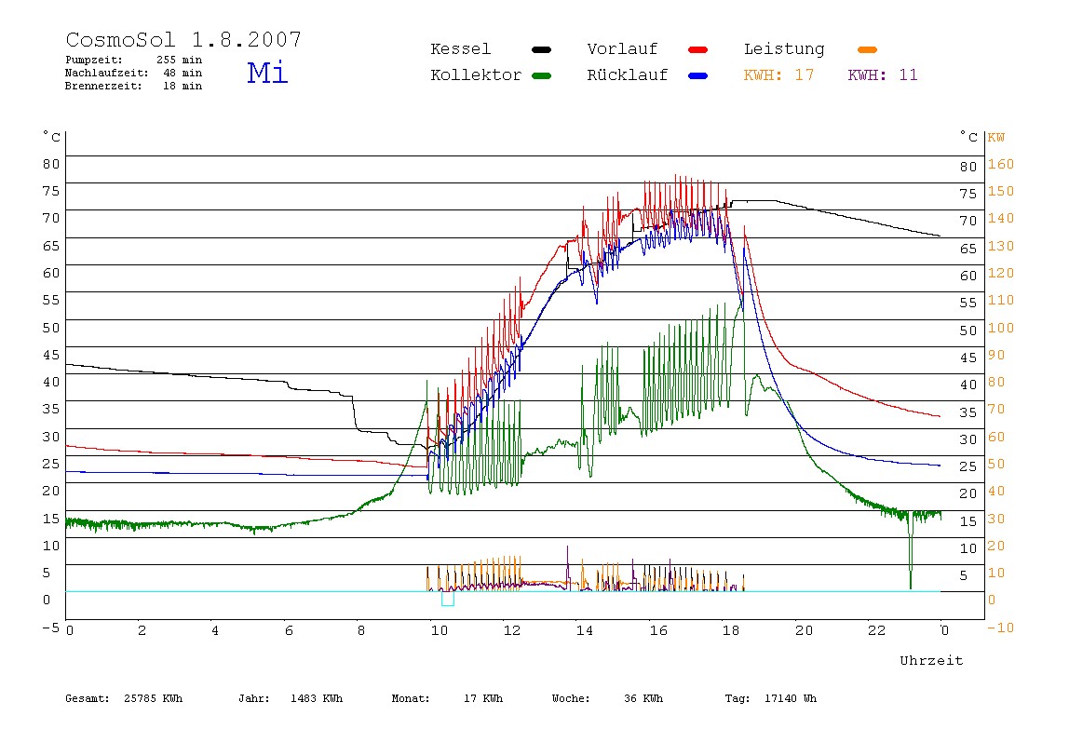This screenshot has width=1069, height=756.
Task: Click the 'Tag: 17140 Wh' value
Action: (x=770, y=698)
